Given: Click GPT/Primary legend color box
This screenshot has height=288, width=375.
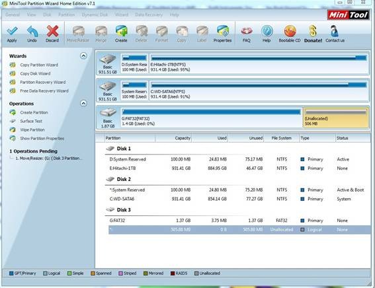Looking at the screenshot, I should click(11, 273).
